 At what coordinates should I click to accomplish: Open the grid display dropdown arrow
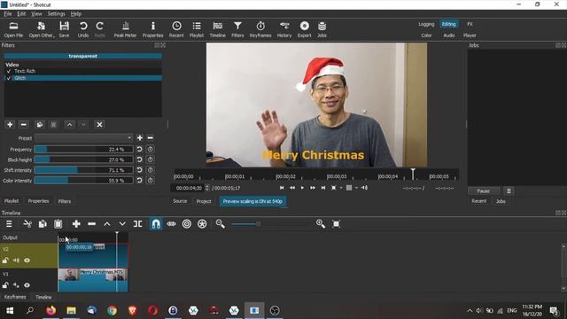tap(356, 188)
